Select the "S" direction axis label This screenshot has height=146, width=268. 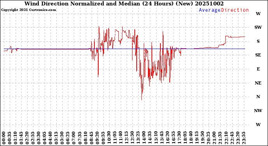click(258, 41)
